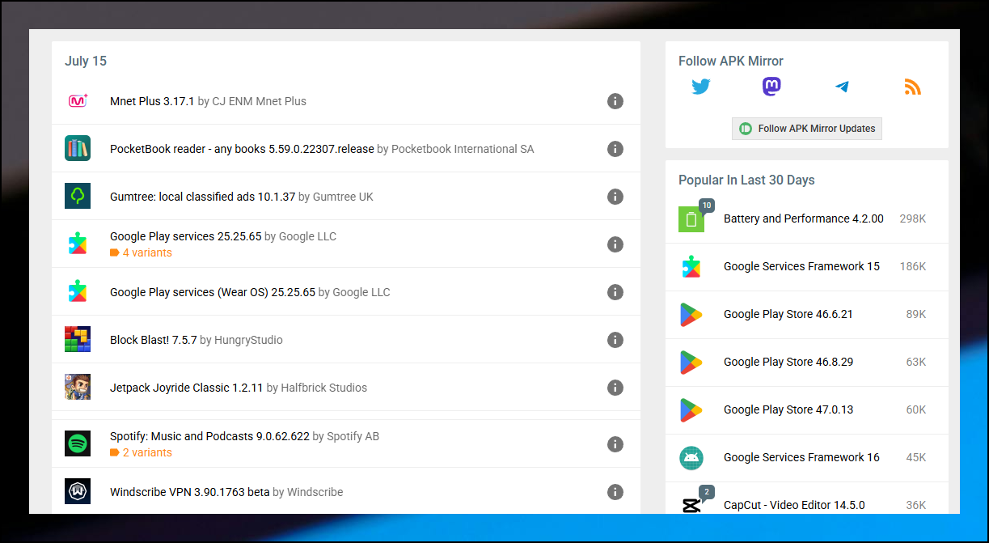
Task: Click the July 15 date heading
Action: [x=86, y=62]
